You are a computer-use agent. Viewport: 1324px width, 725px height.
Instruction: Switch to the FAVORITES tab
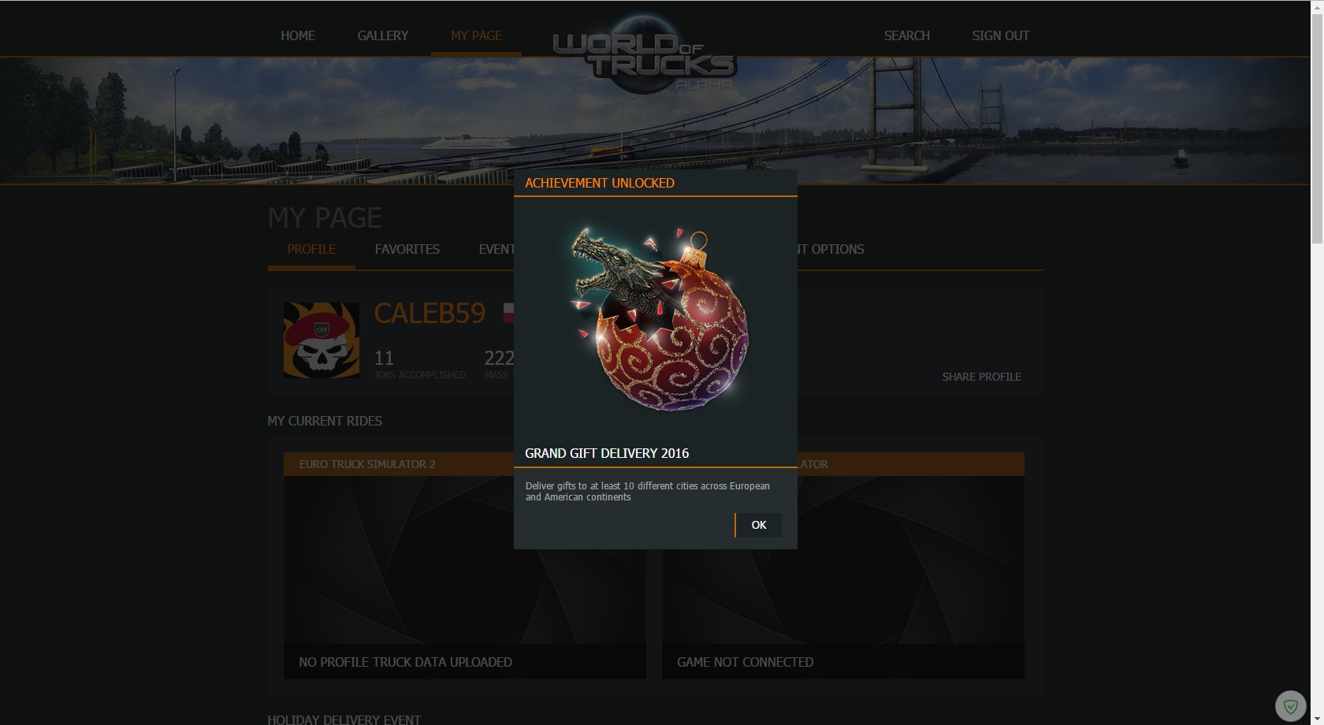tap(407, 249)
